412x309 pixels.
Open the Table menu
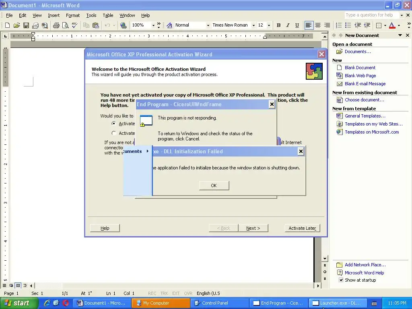108,15
